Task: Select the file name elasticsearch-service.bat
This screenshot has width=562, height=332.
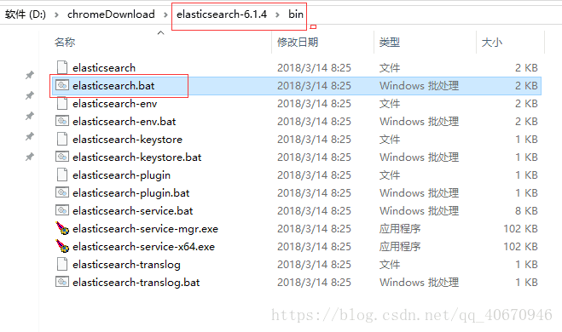Action: 133,211
